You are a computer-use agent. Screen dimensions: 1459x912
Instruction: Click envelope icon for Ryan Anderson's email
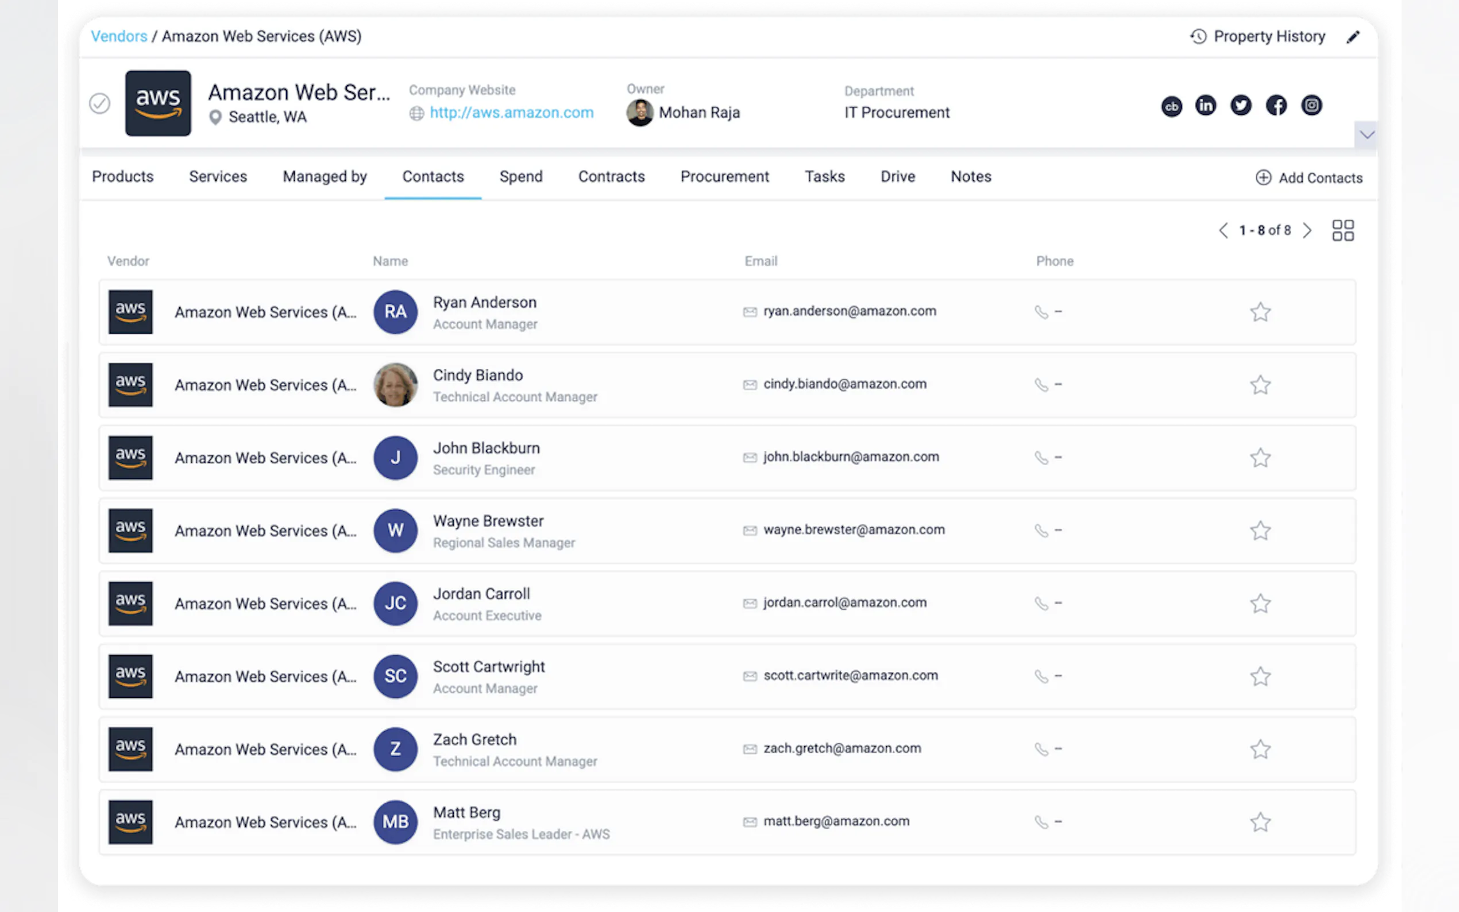pyautogui.click(x=749, y=312)
